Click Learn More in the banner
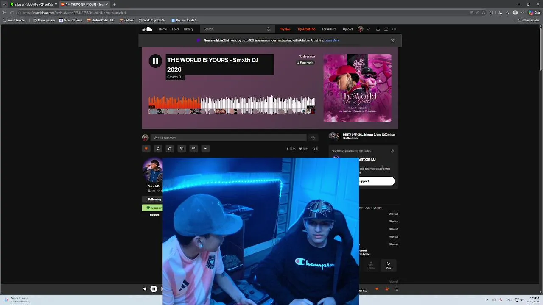This screenshot has height=305, width=543. (332, 40)
